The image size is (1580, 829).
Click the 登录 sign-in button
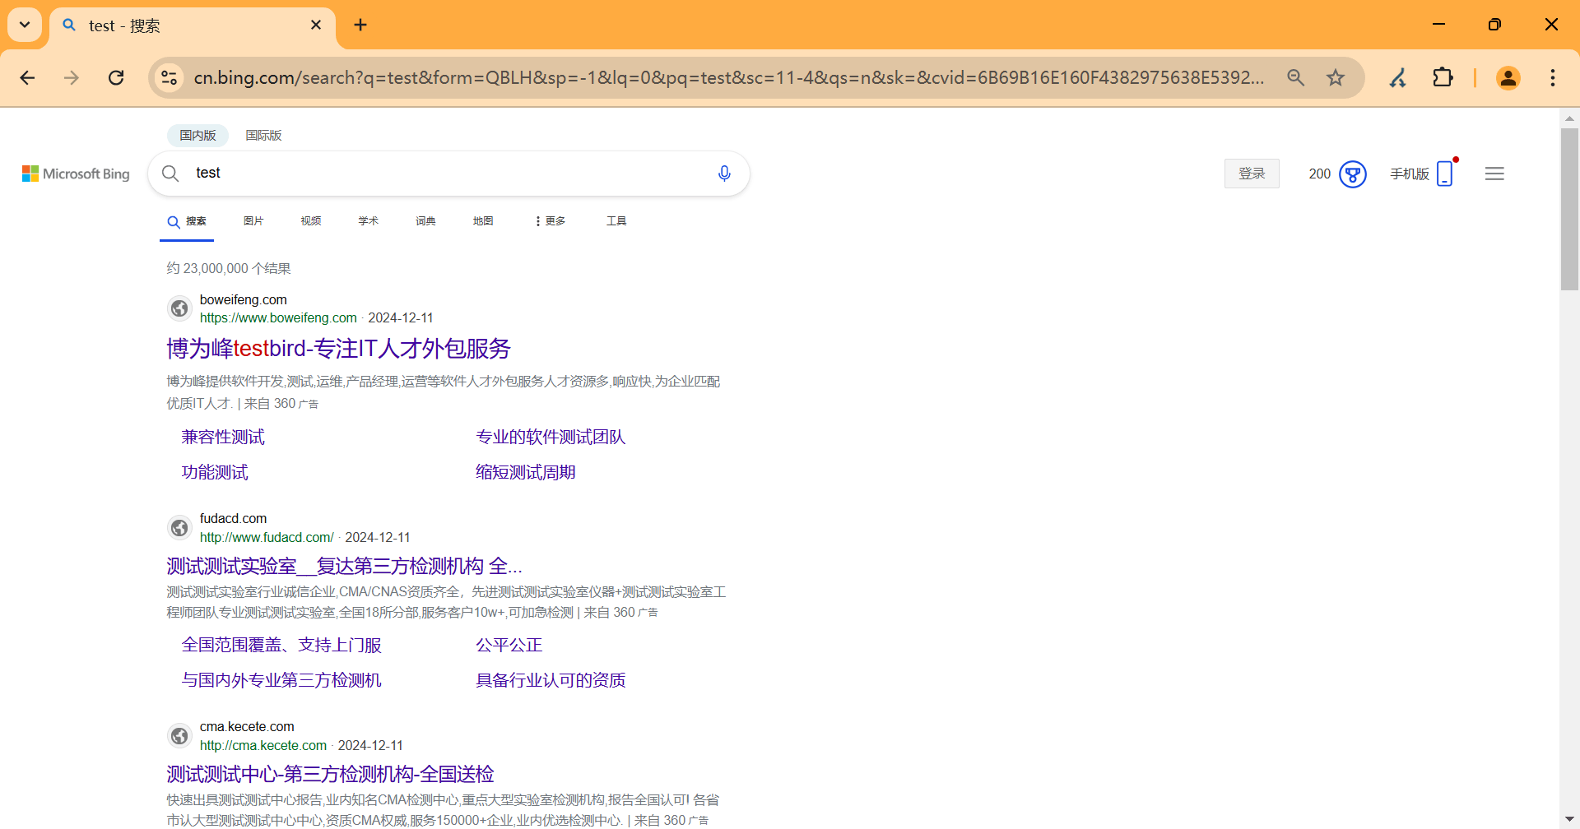tap(1252, 174)
